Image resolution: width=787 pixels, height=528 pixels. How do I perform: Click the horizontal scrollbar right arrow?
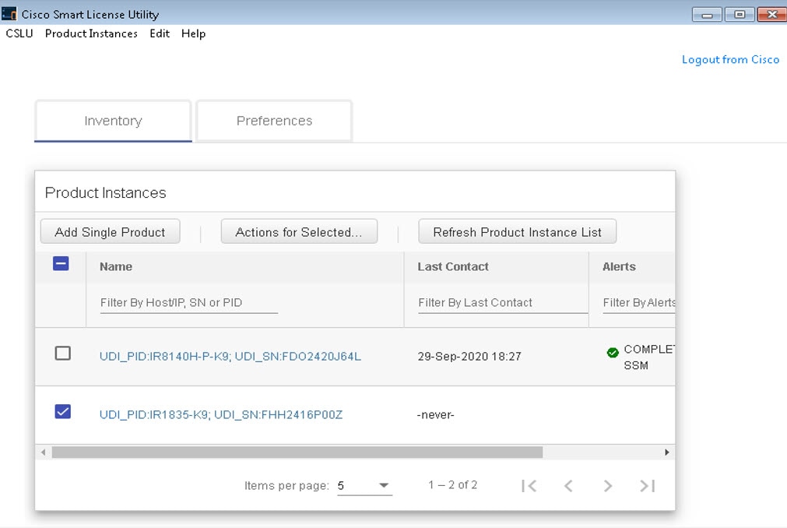[667, 452]
